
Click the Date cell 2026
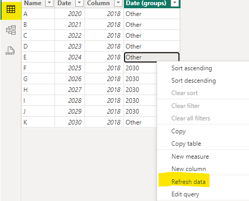[x=70, y=79]
